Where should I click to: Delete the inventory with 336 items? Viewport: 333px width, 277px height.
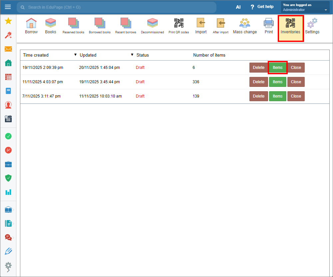click(x=258, y=82)
